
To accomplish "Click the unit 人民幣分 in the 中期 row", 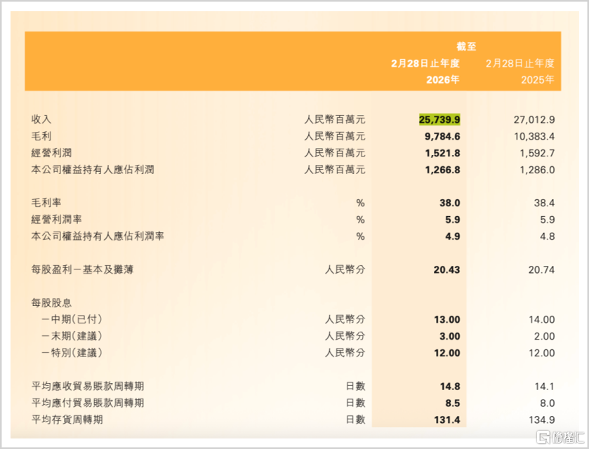I will point(345,319).
